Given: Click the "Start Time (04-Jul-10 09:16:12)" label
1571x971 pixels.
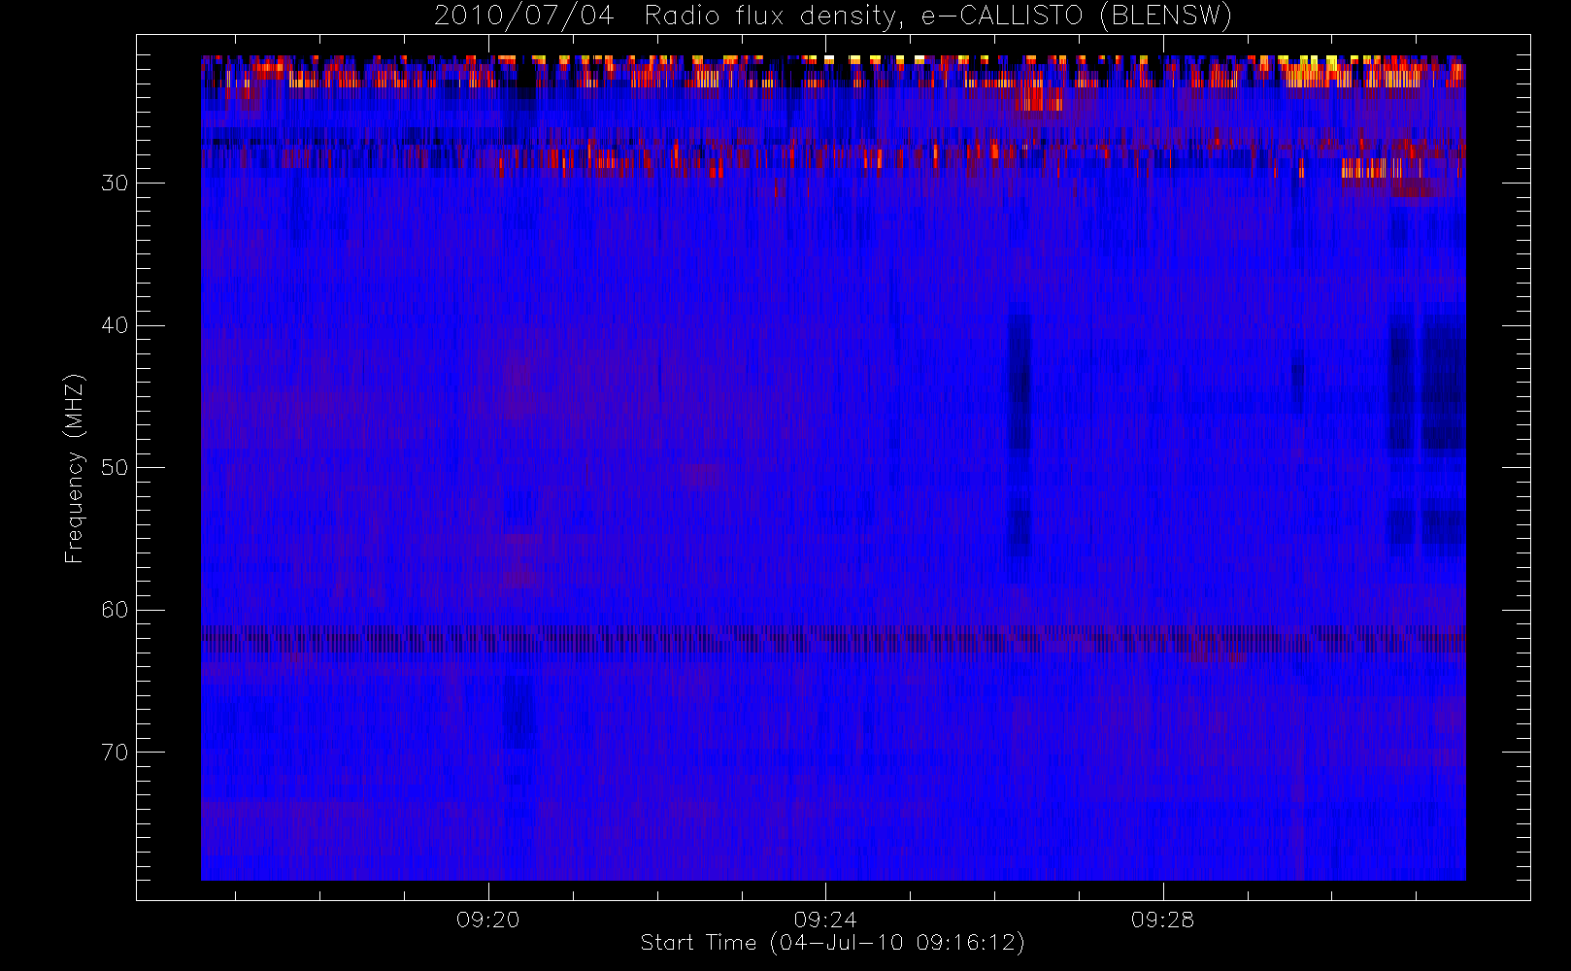Looking at the screenshot, I should tap(832, 943).
